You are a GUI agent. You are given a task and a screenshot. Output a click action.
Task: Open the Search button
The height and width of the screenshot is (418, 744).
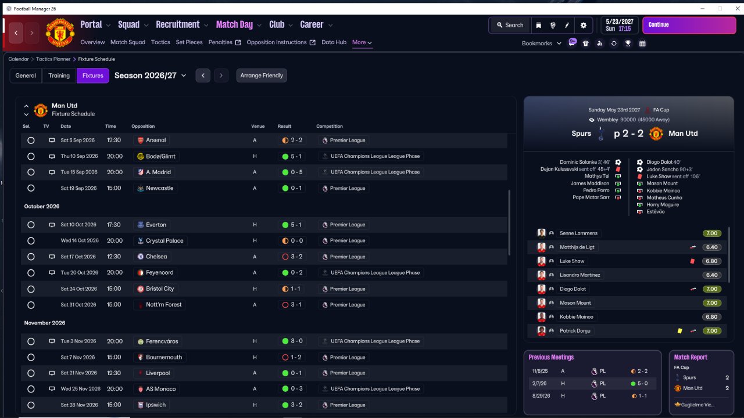coord(510,25)
